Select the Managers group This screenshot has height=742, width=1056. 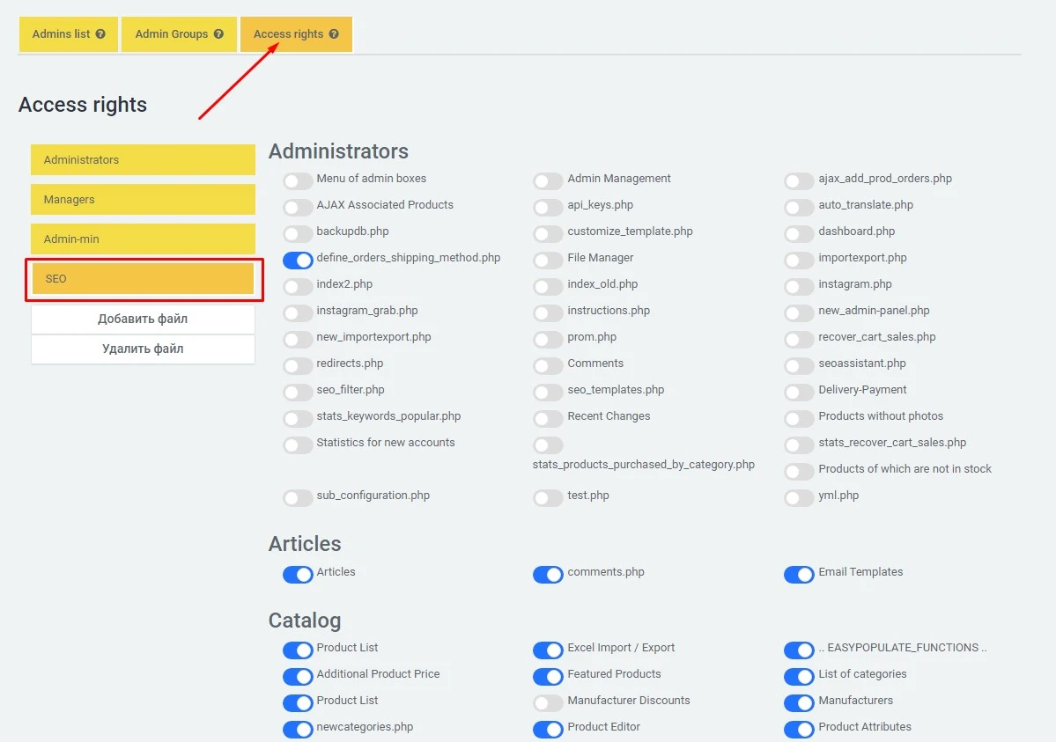143,199
